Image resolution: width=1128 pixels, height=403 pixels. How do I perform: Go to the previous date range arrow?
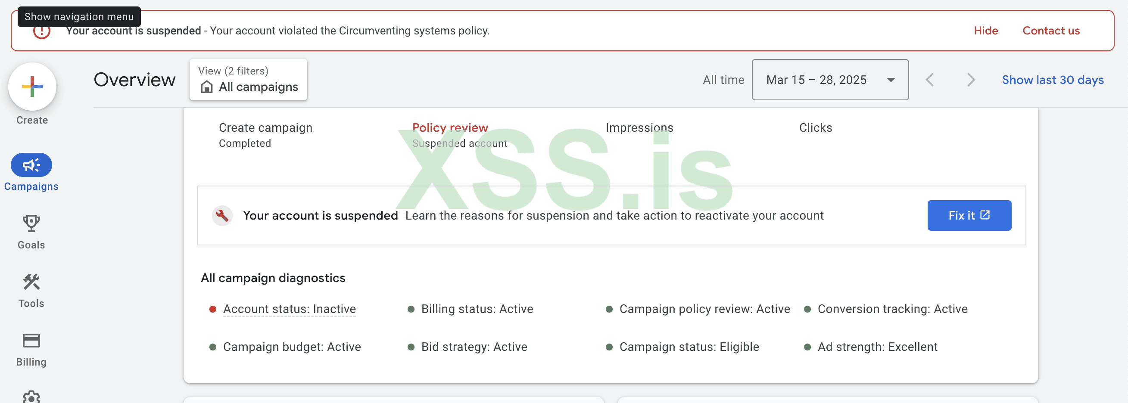pyautogui.click(x=930, y=80)
